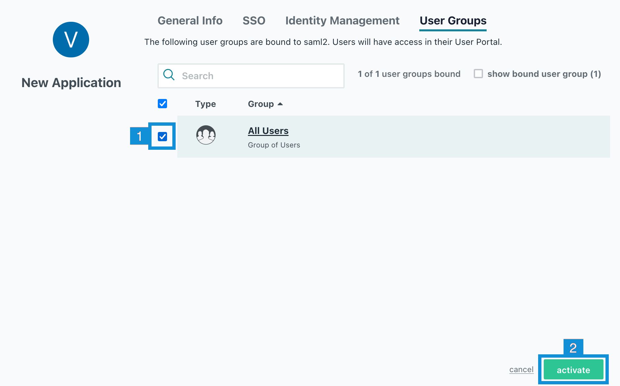The image size is (620, 386).
Task: Click the New Application title
Action: [x=71, y=82]
